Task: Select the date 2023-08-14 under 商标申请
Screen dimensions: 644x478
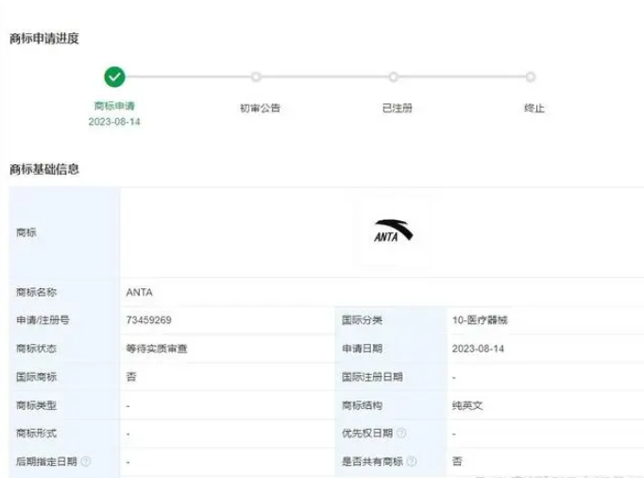Action: pyautogui.click(x=114, y=122)
